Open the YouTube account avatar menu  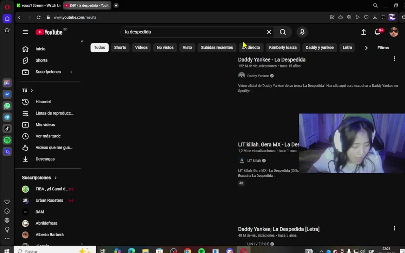pos(394,32)
